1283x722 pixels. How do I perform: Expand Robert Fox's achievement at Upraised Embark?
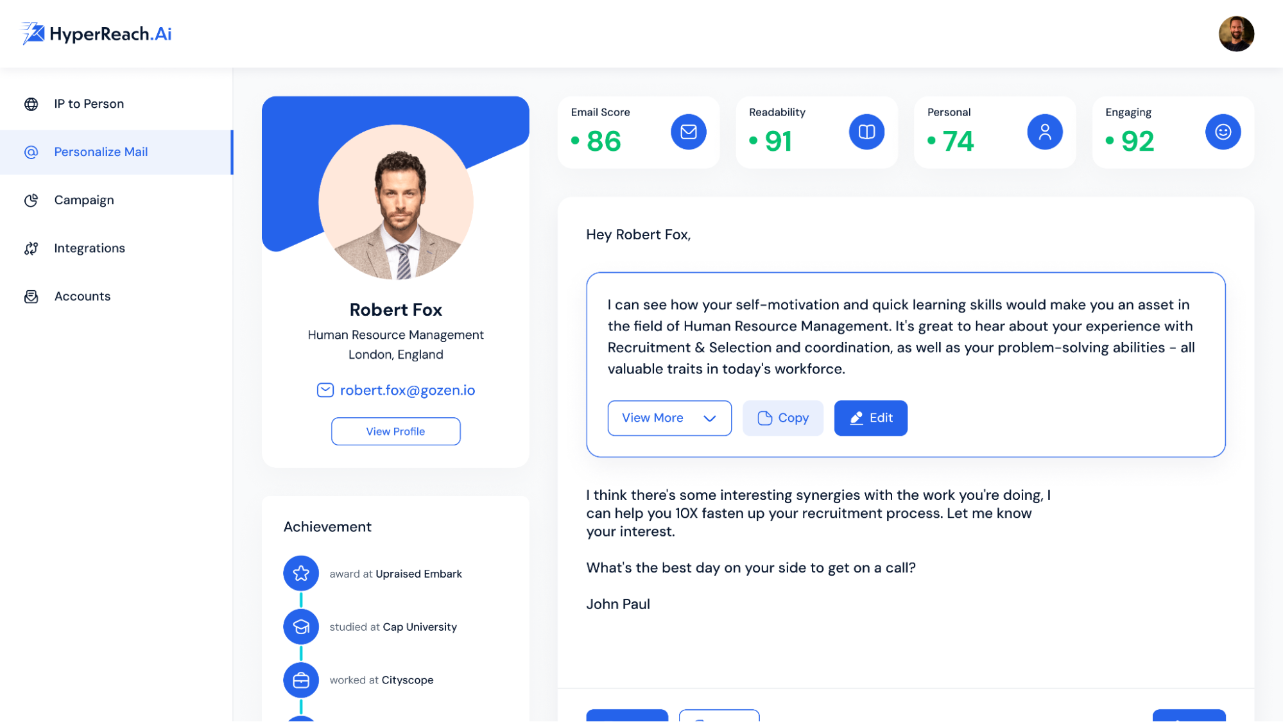tap(395, 574)
